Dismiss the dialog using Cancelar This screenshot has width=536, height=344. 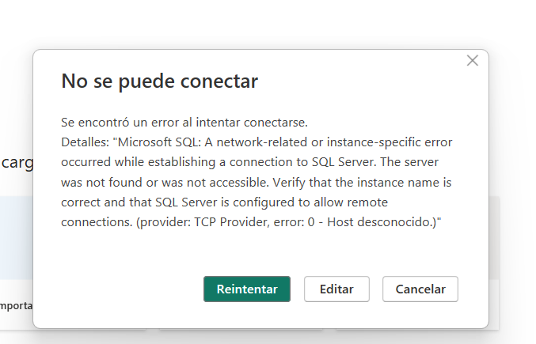420,289
